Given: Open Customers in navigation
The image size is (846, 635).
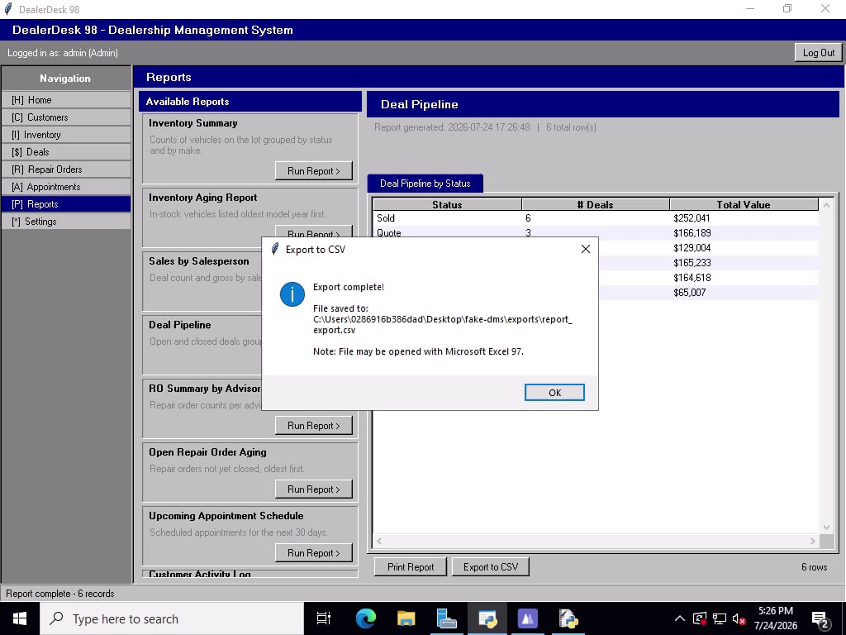Looking at the screenshot, I should pos(66,117).
